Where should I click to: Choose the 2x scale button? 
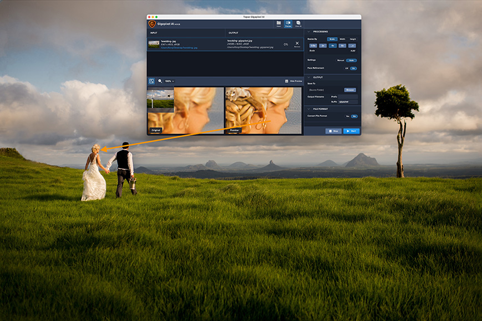pos(323,46)
